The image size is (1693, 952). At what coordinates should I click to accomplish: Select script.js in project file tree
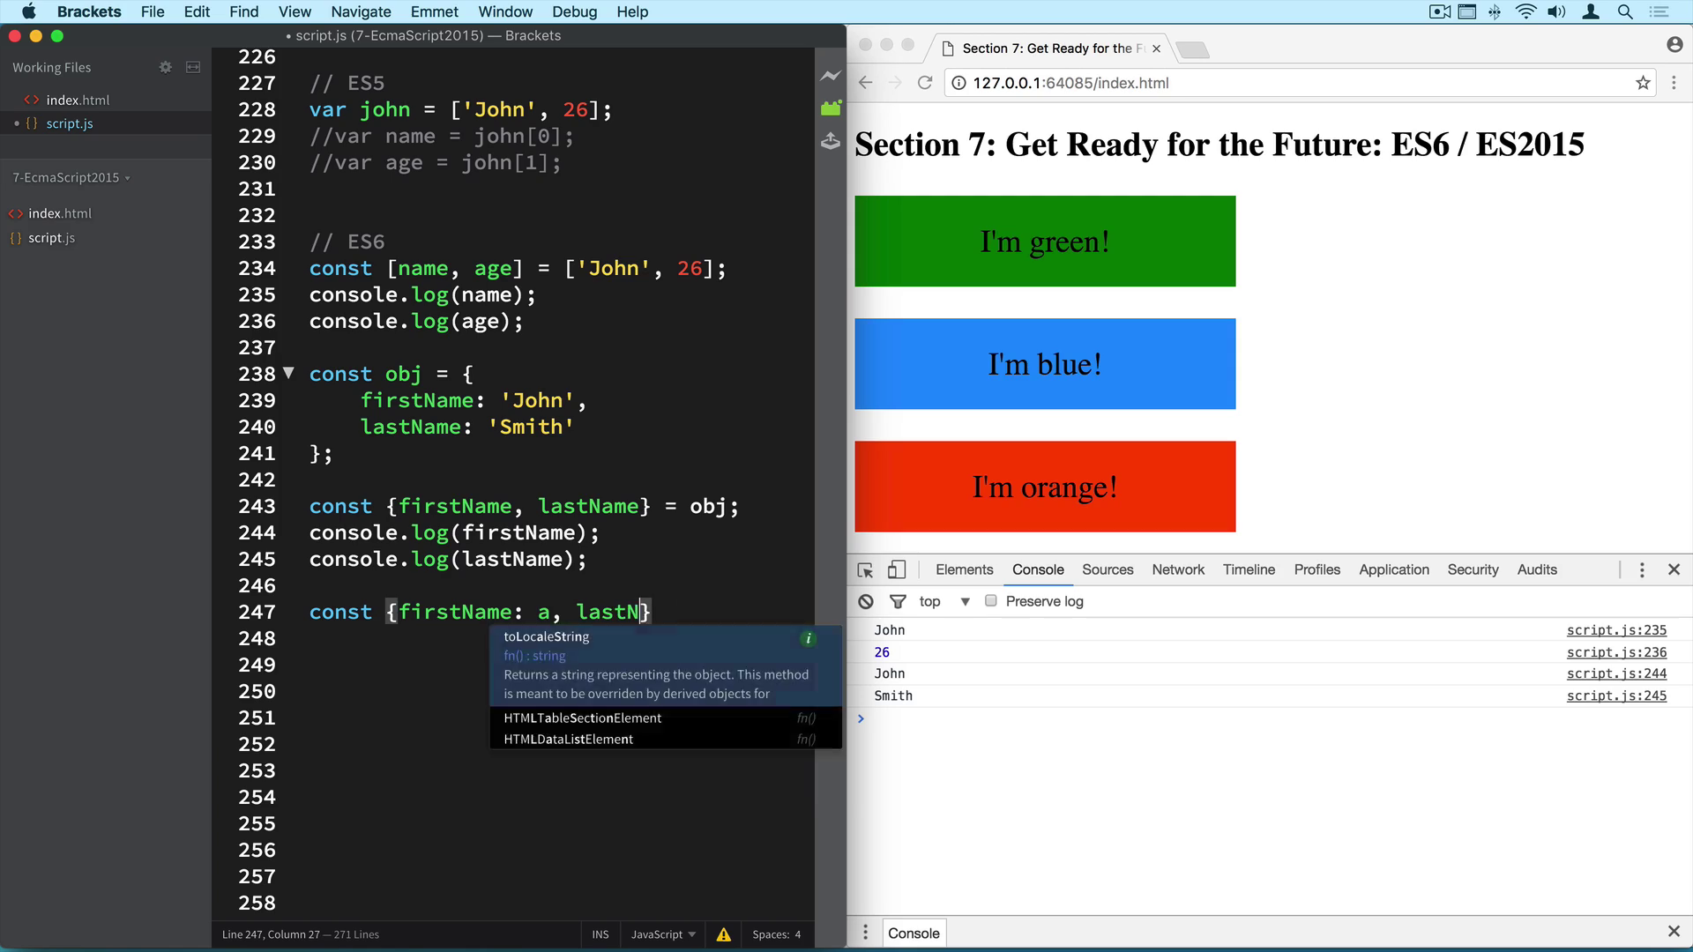[51, 238]
